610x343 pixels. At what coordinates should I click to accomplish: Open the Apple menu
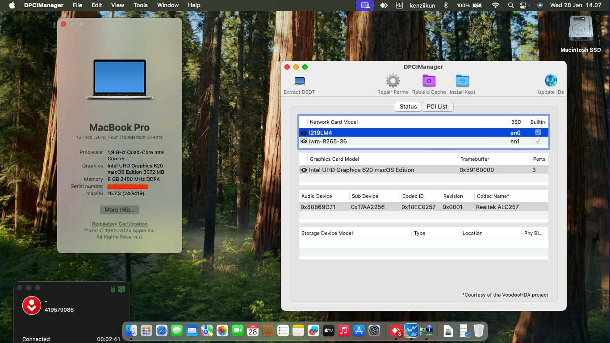[x=12, y=5]
